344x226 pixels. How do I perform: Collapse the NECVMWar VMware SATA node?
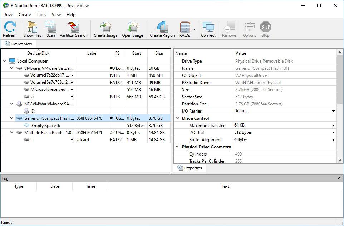12,104
